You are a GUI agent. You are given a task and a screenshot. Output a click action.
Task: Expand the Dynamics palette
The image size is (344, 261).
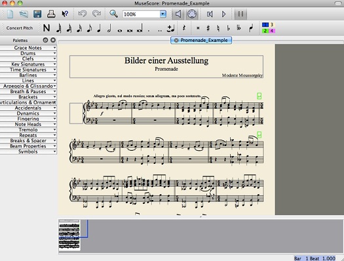click(x=28, y=113)
